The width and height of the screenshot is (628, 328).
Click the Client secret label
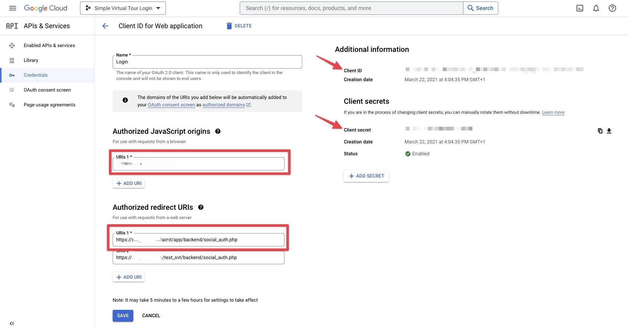click(357, 130)
